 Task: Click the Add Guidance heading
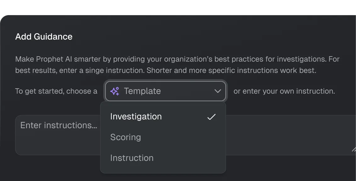[44, 37]
